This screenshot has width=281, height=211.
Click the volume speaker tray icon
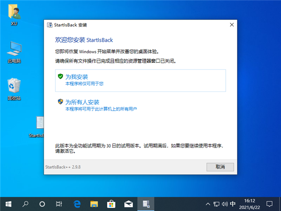pos(224,204)
